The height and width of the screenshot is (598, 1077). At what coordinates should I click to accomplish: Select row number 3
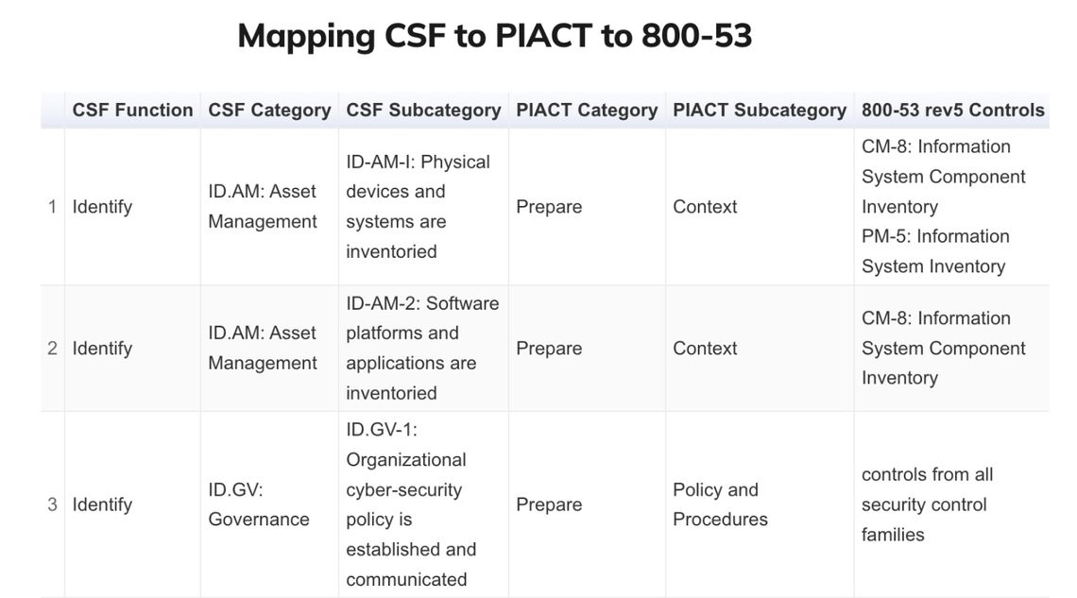[x=52, y=504]
